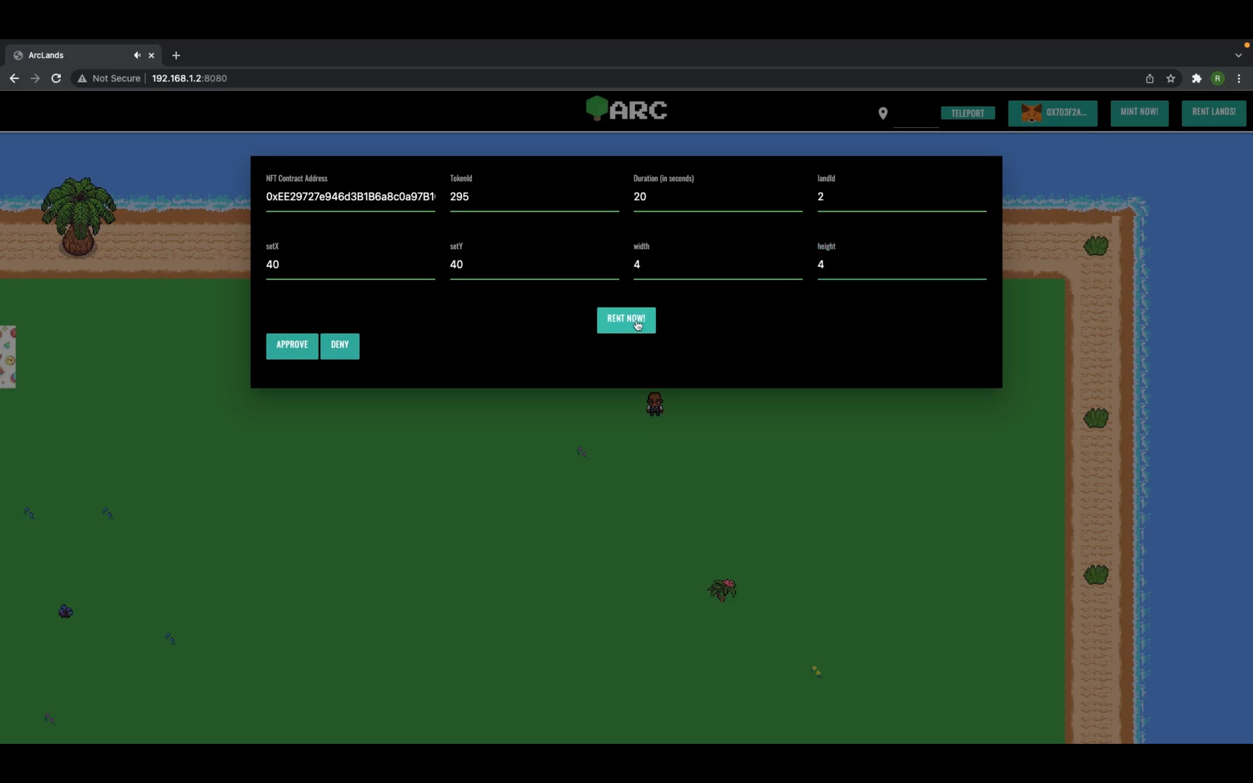The image size is (1253, 783).
Task: Bookmark this page with the star icon
Action: click(1171, 78)
